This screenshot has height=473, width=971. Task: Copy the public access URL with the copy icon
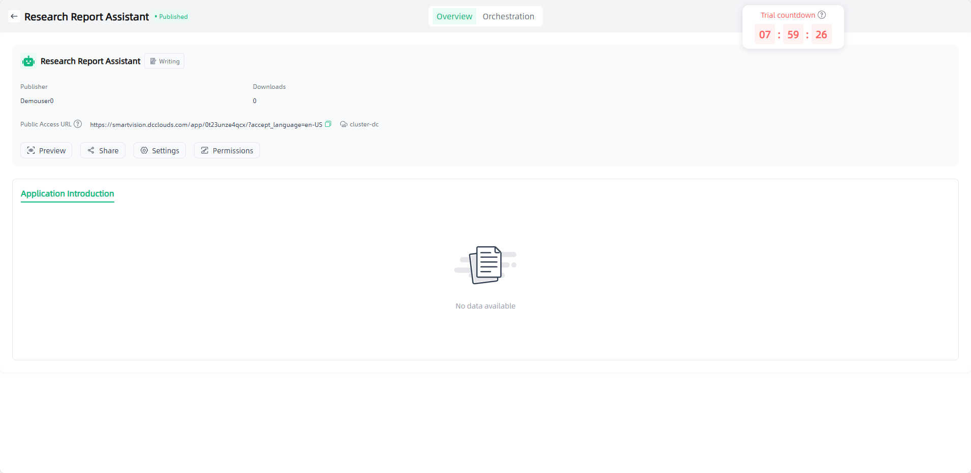click(x=328, y=124)
